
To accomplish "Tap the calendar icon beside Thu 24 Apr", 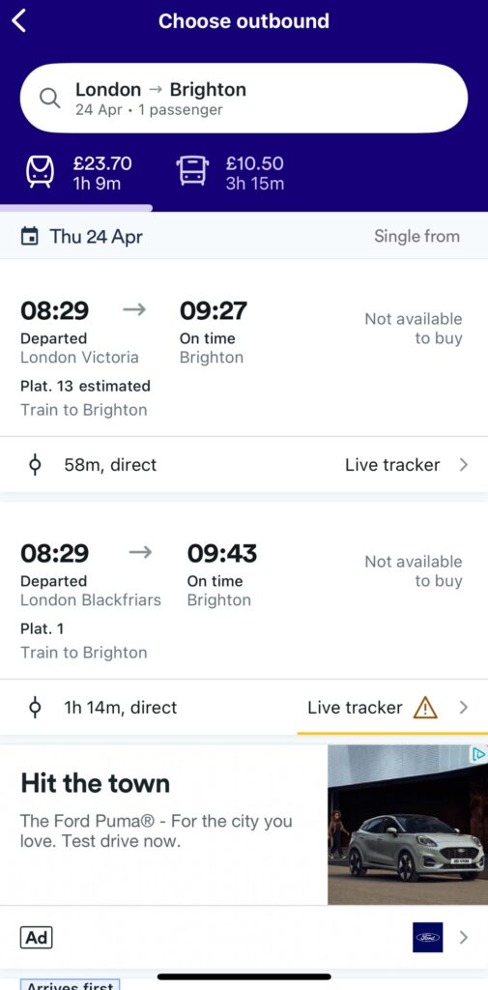I will 29,237.
